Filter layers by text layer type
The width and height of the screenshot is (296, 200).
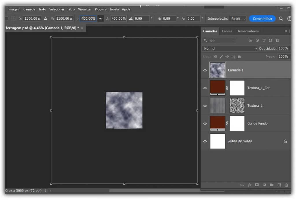point(264,40)
